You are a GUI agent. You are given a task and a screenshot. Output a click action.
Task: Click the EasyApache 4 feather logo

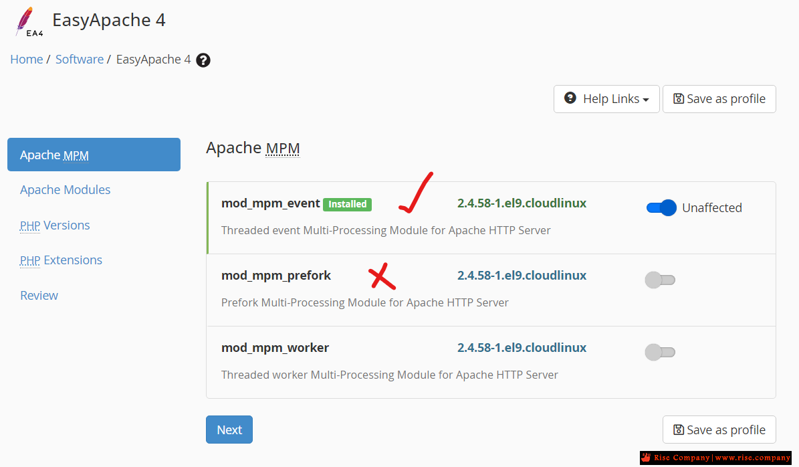tap(29, 22)
